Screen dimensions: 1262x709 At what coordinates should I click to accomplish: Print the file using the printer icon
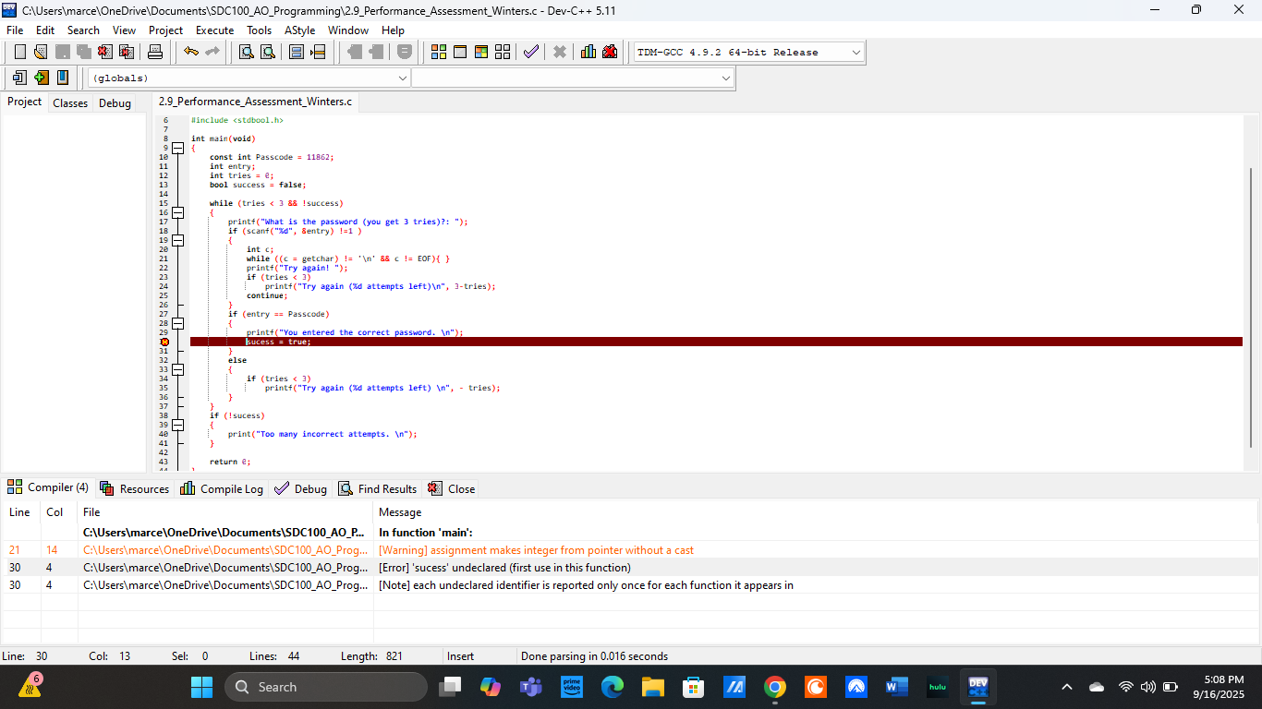coord(155,52)
